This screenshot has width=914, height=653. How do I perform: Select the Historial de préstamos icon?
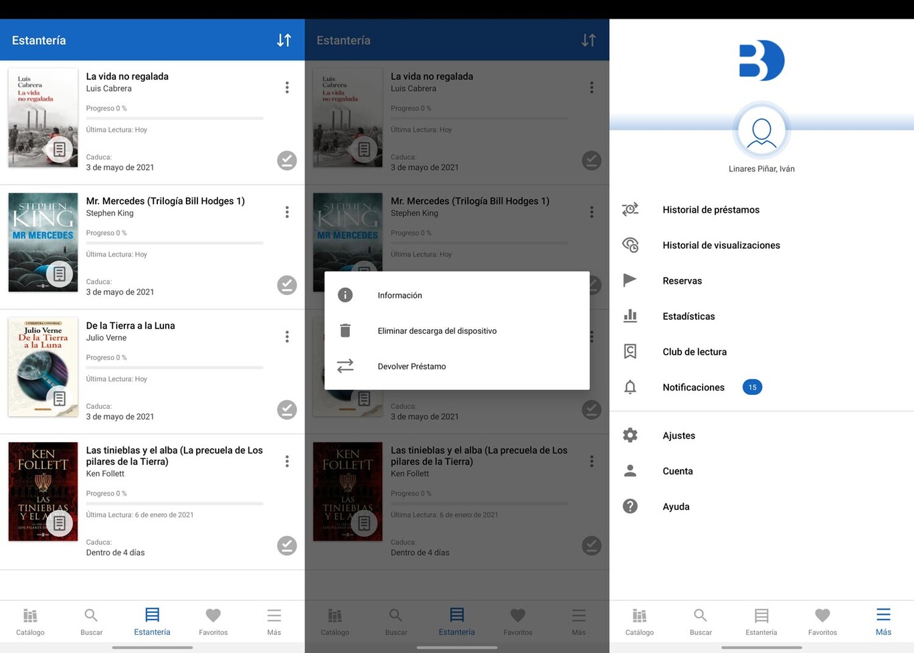(630, 209)
